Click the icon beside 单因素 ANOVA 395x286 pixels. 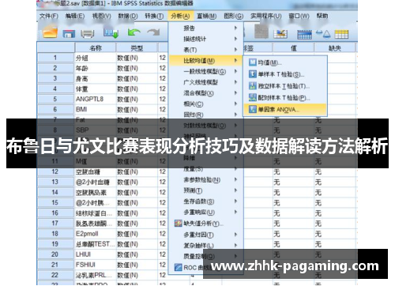[253, 109]
